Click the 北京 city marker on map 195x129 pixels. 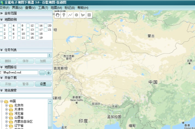click(x=190, y=63)
